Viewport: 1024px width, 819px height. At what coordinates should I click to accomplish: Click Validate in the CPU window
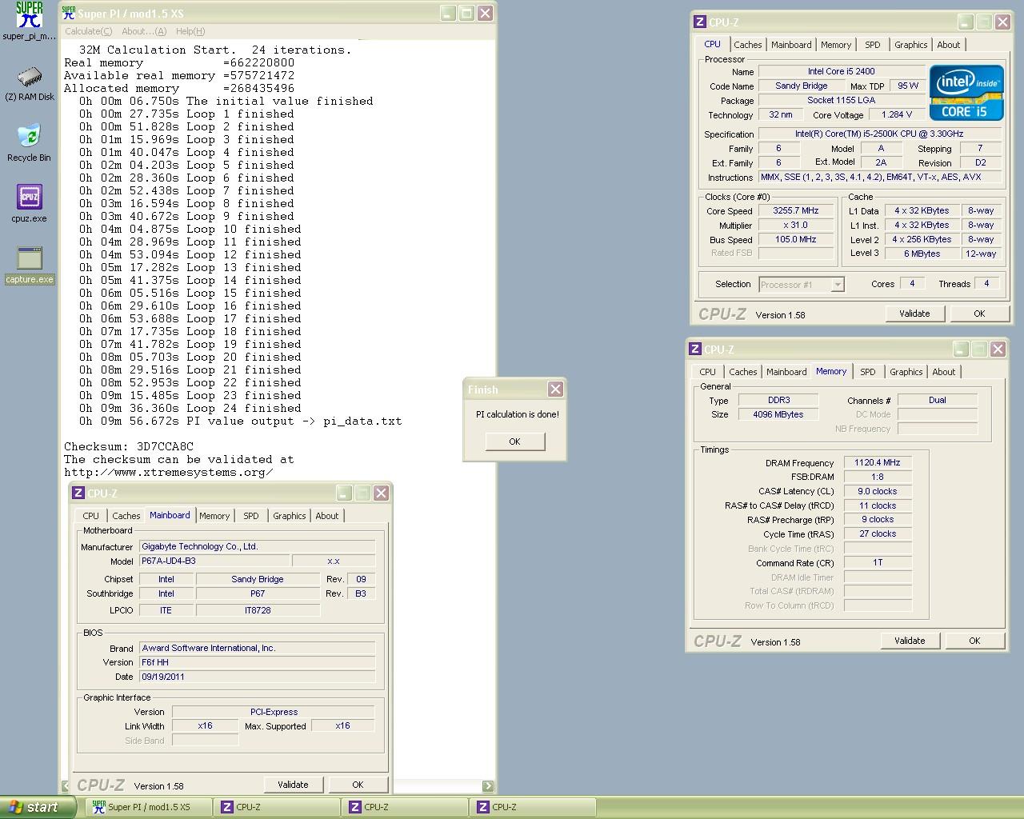(x=914, y=314)
